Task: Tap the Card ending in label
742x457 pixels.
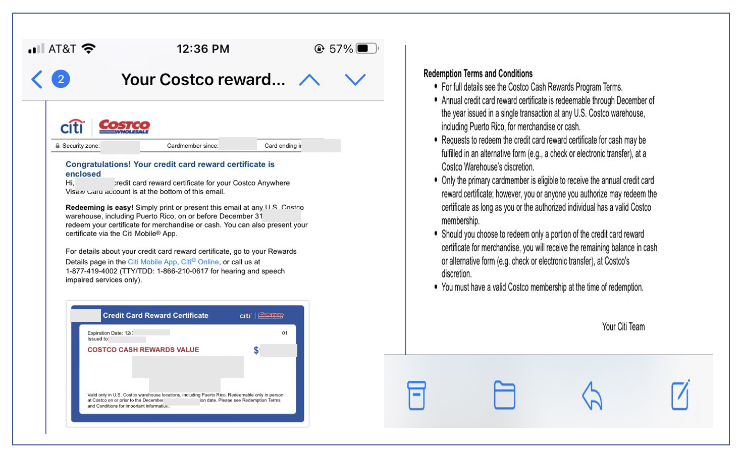Action: [283, 146]
